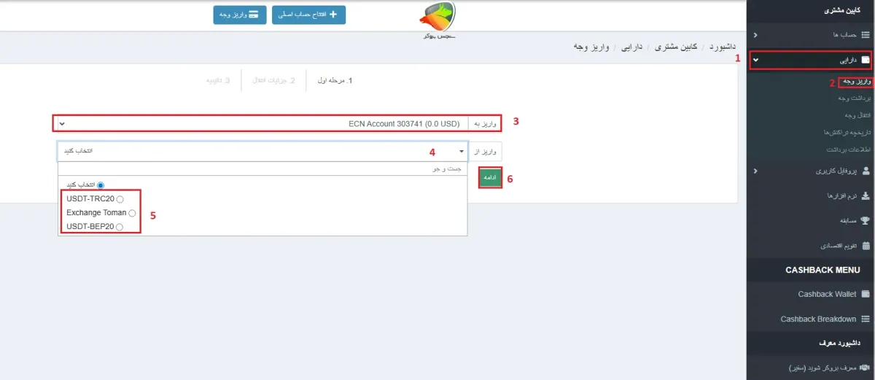Click the جست و جو search field
The image size is (875, 380).
click(262, 168)
